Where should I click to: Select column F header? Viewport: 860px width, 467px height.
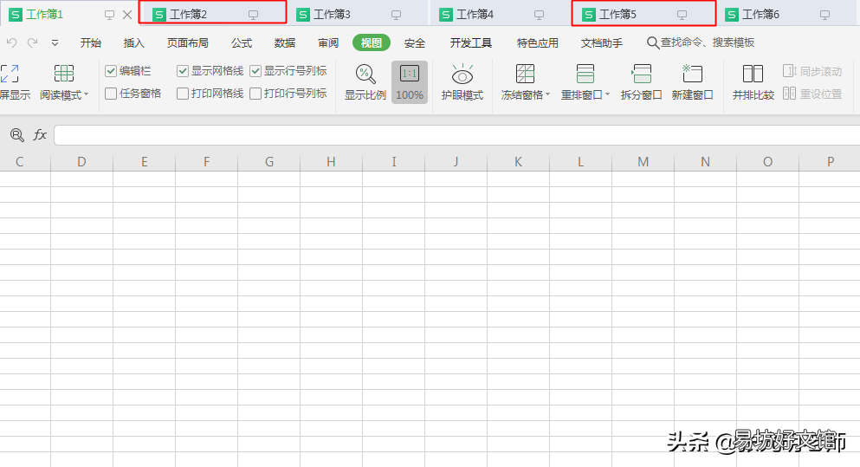click(x=206, y=162)
